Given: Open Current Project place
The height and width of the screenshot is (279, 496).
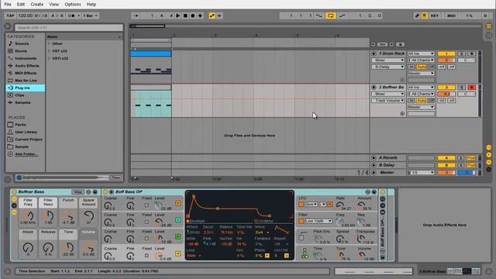Looking at the screenshot, I should tap(29, 139).
